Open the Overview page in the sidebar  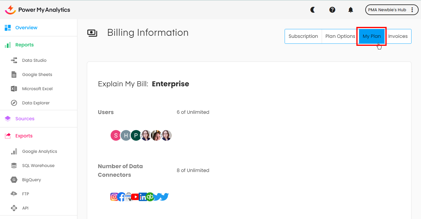point(26,28)
